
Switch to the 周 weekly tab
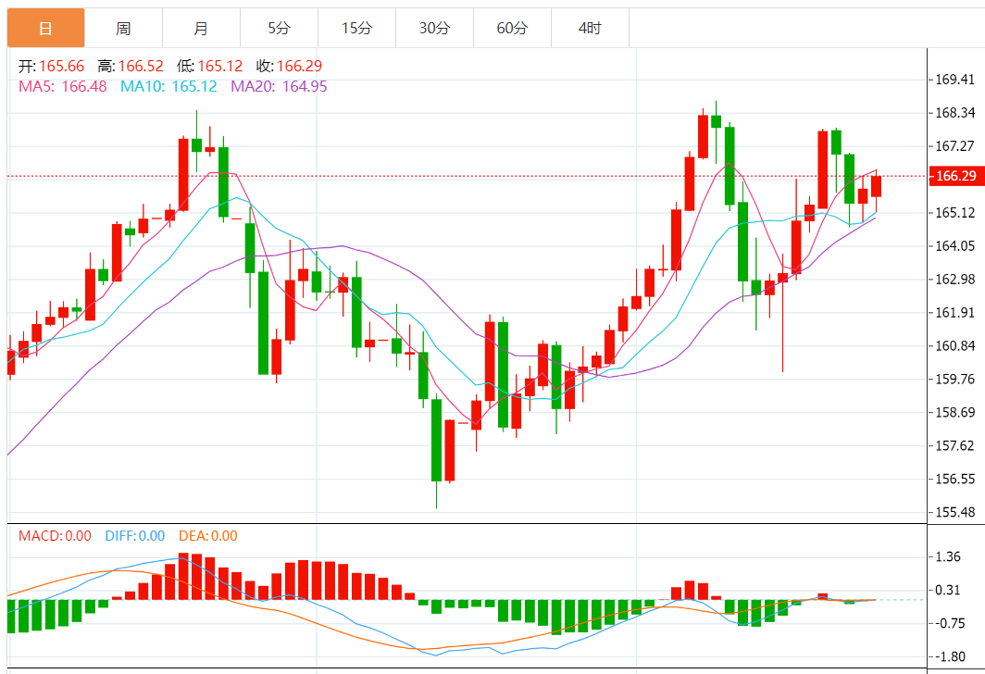click(124, 29)
